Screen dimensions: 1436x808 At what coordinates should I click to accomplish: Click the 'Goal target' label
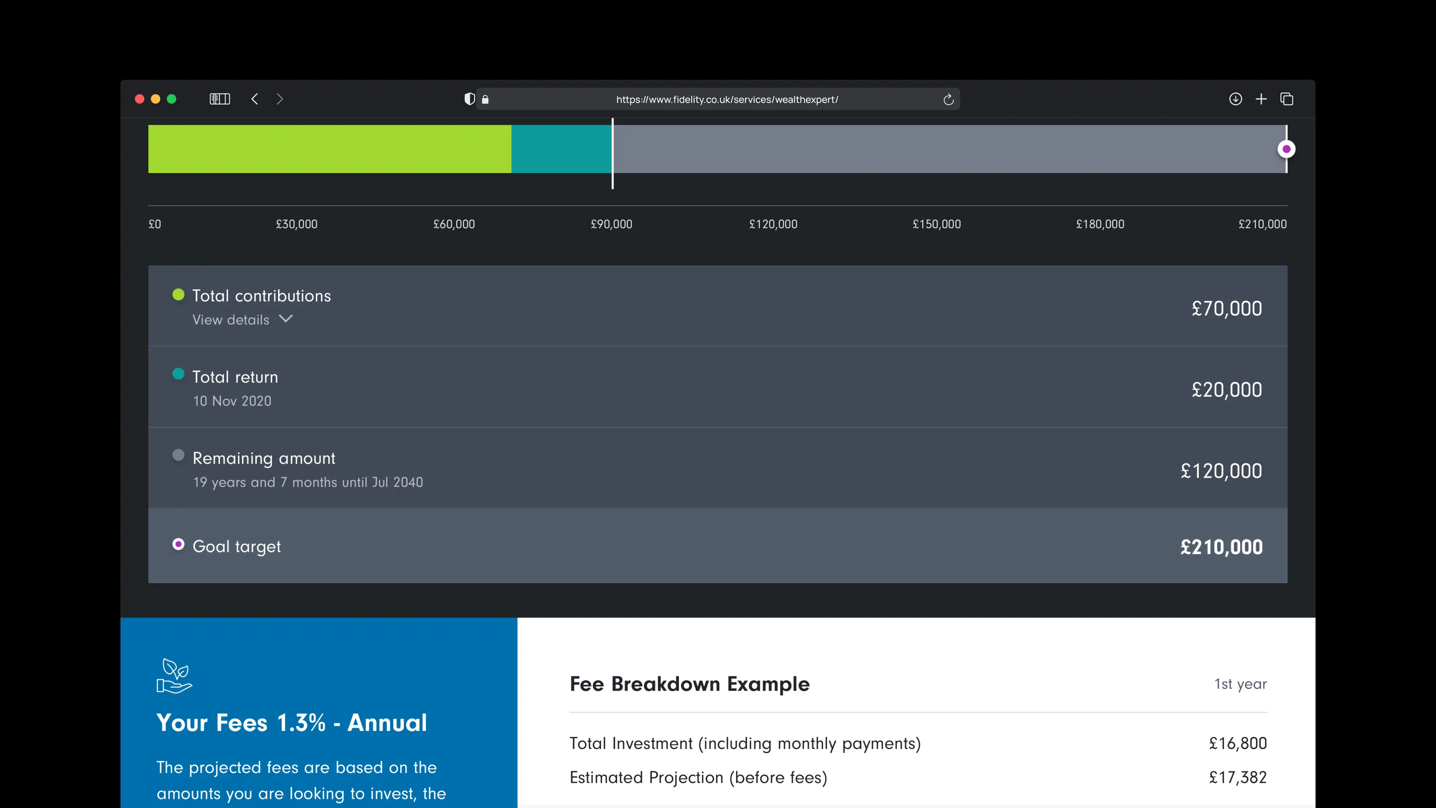click(x=237, y=547)
